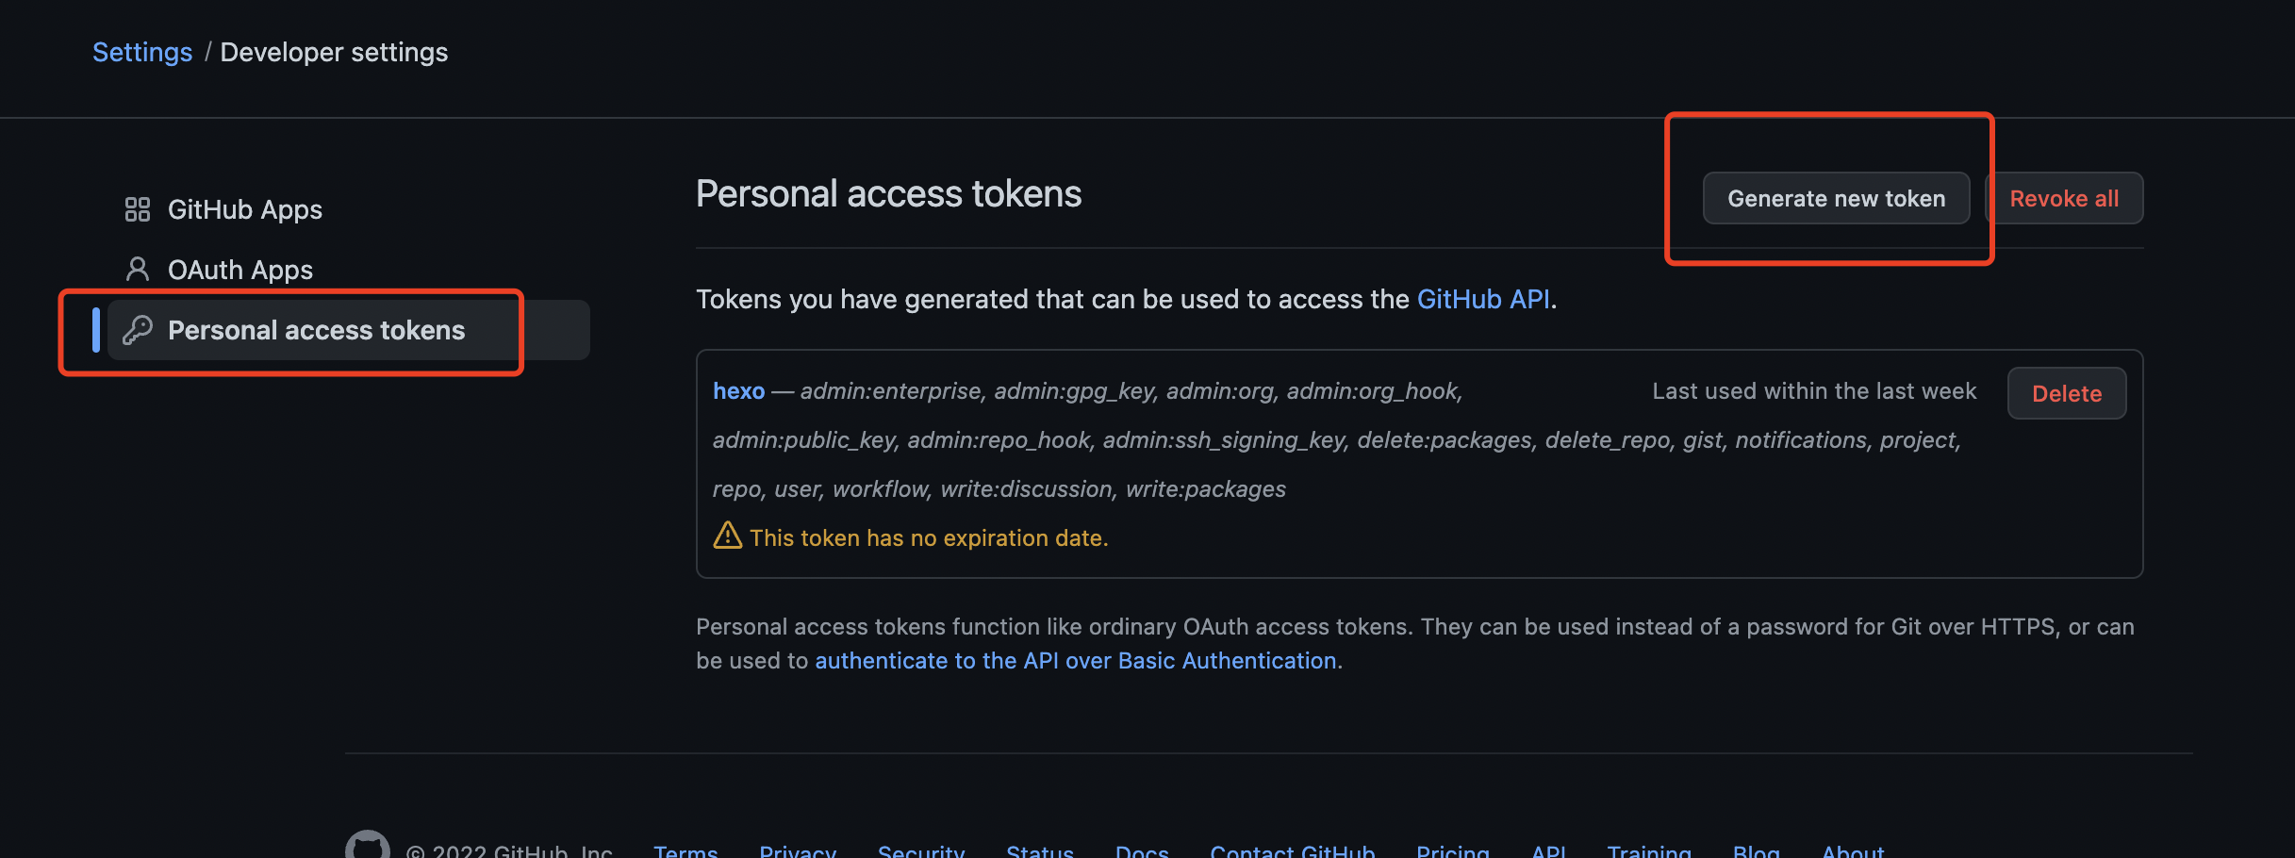
Task: Open the Training footer link
Action: (x=1649, y=850)
